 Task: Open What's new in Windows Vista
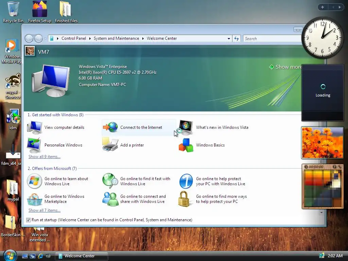click(x=213, y=127)
